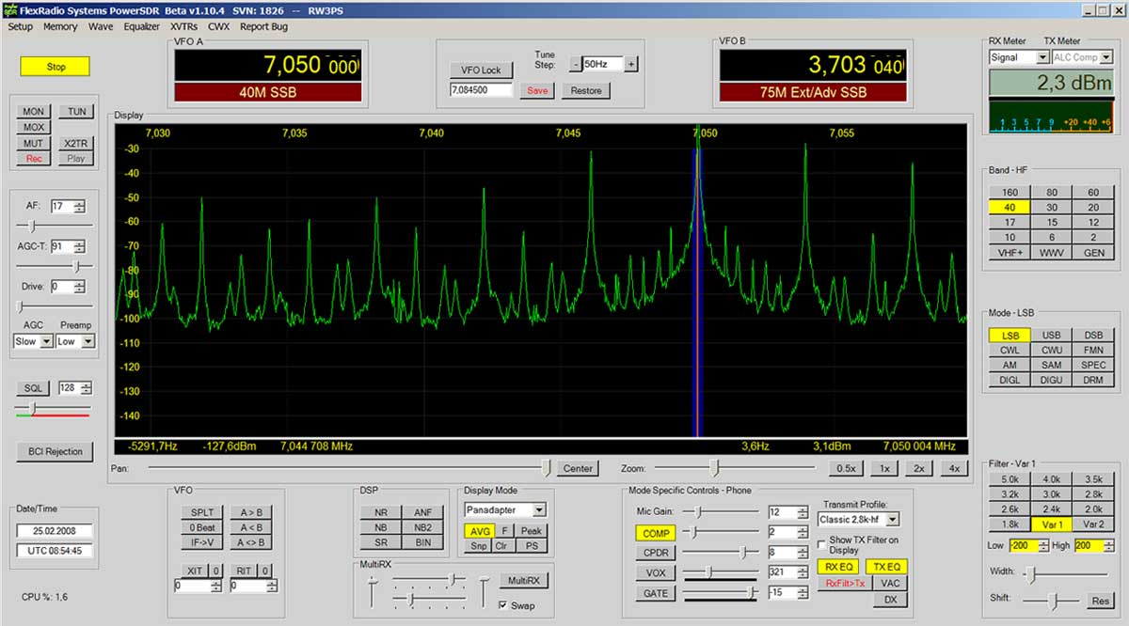This screenshot has height=626, width=1129.
Task: Enable the Swap checkbox in MultiRX
Action: (503, 605)
